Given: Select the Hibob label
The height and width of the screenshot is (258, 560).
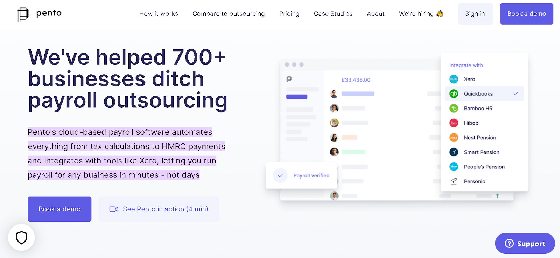Looking at the screenshot, I should (471, 123).
